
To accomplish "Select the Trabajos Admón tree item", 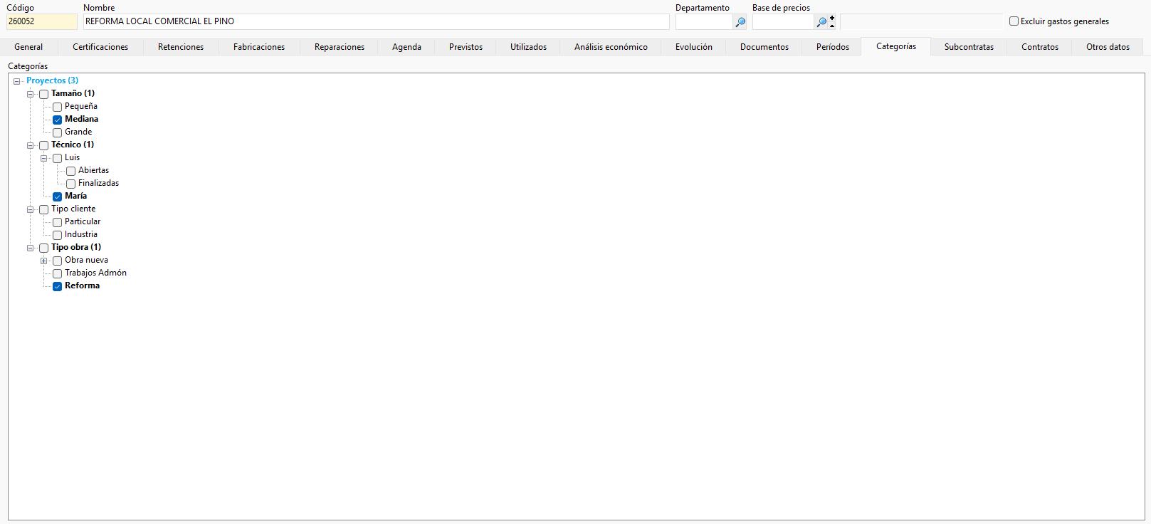I will [x=95, y=273].
